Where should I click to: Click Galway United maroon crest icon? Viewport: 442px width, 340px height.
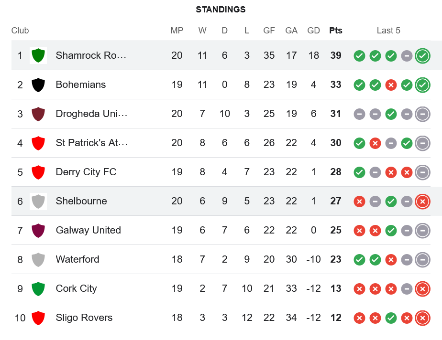[x=38, y=230]
